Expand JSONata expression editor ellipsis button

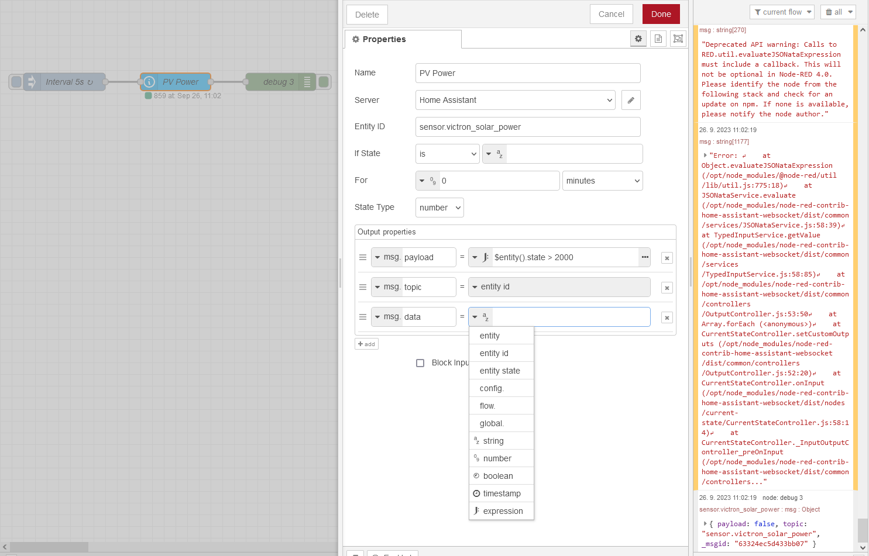click(x=645, y=257)
